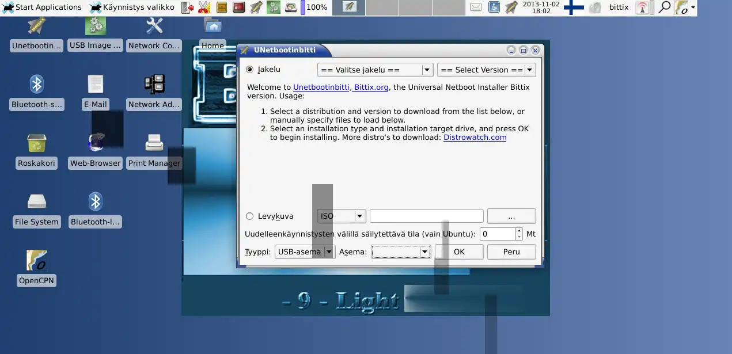Open the Print Manager desktop icon

[154, 152]
